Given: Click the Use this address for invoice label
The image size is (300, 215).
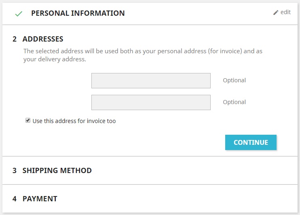Looking at the screenshot, I should pos(74,121).
